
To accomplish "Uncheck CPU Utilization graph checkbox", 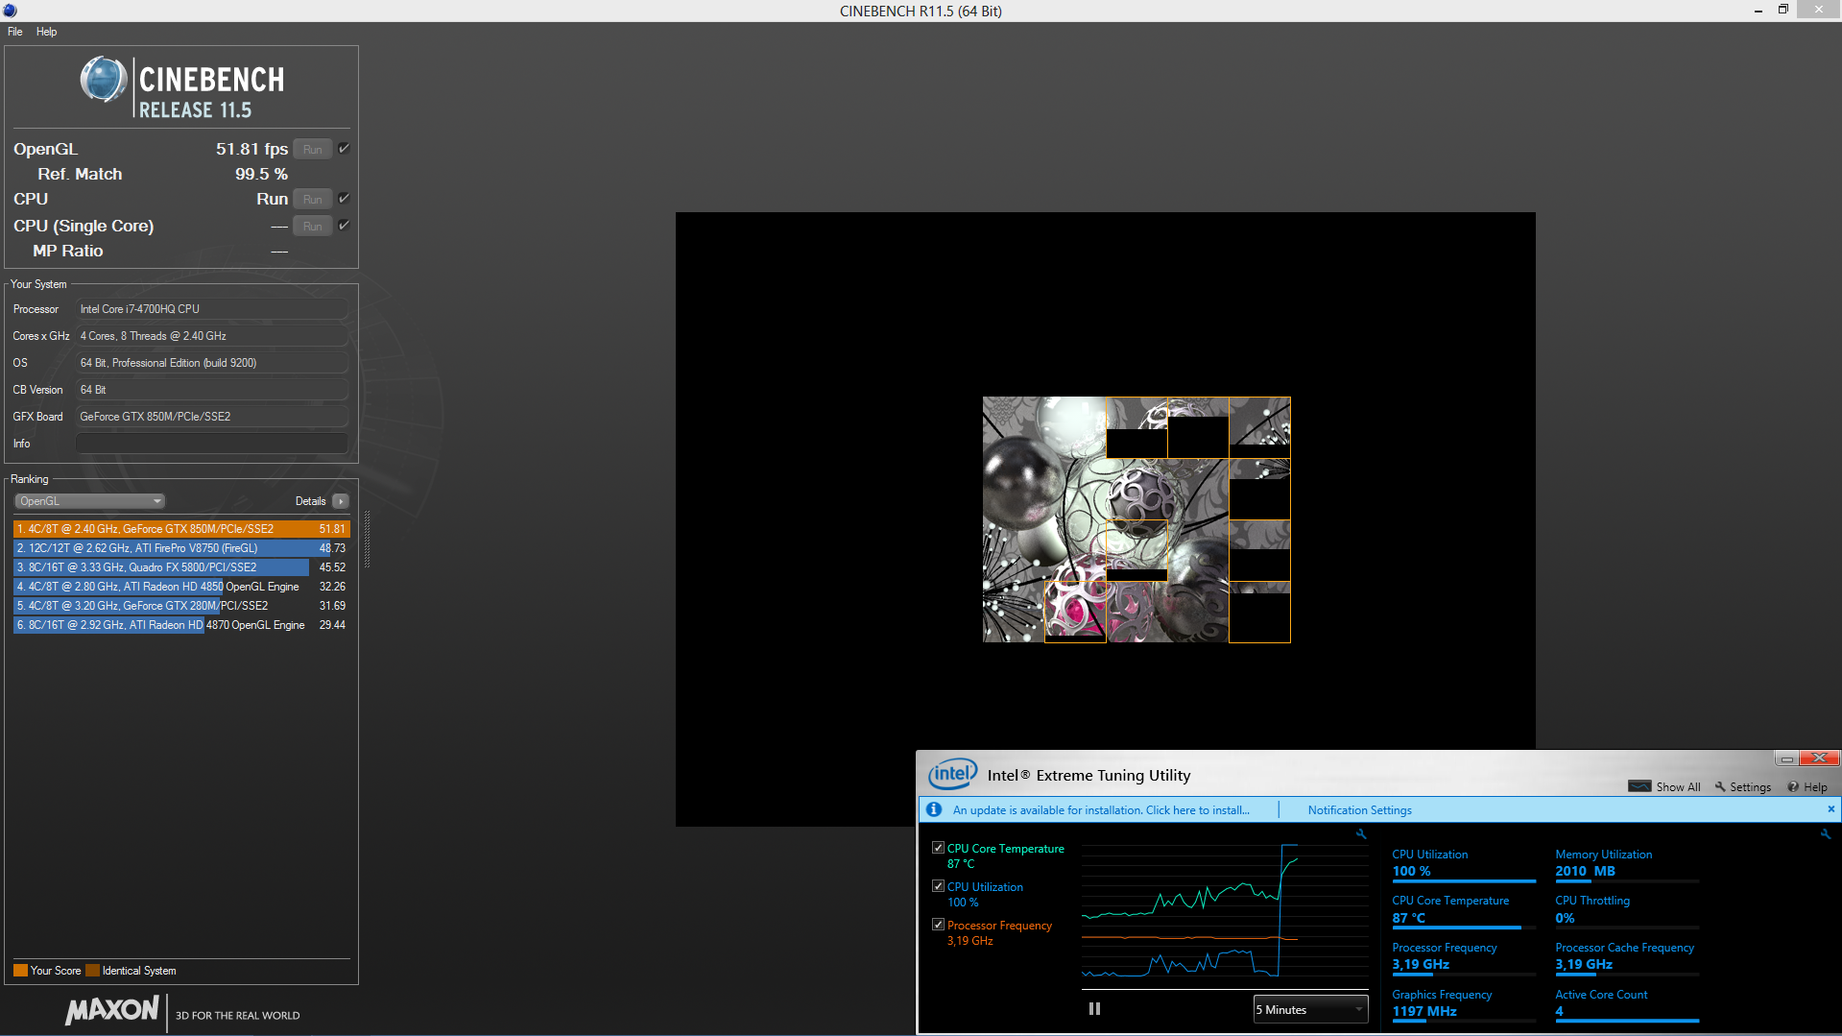I will tap(938, 886).
